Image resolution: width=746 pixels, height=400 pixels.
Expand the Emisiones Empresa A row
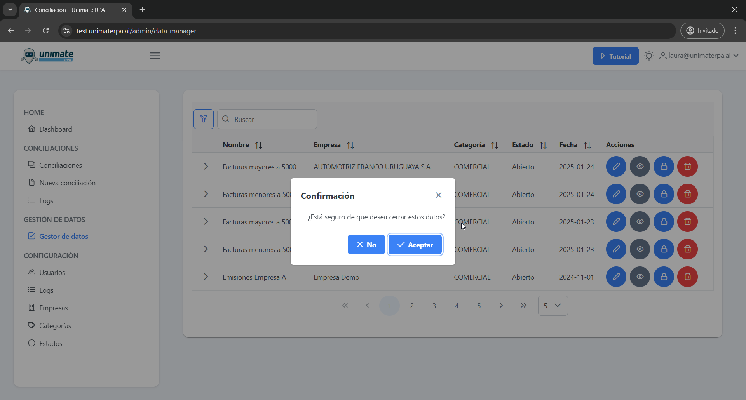[x=206, y=277]
